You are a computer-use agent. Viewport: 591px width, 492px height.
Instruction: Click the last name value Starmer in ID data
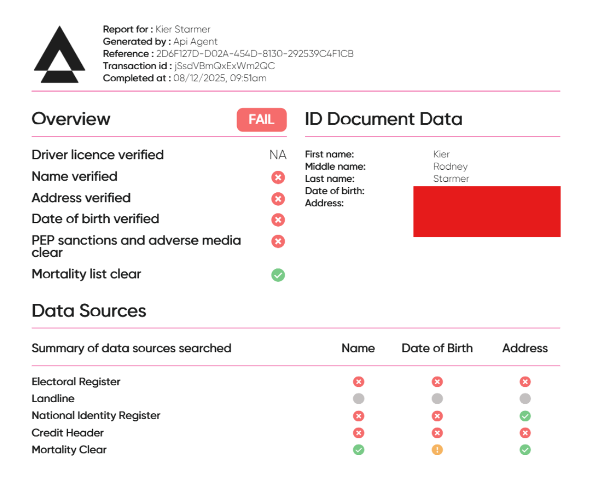pos(451,179)
